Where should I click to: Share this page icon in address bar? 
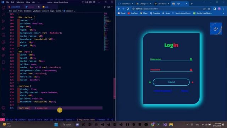pyautogui.click(x=204, y=9)
